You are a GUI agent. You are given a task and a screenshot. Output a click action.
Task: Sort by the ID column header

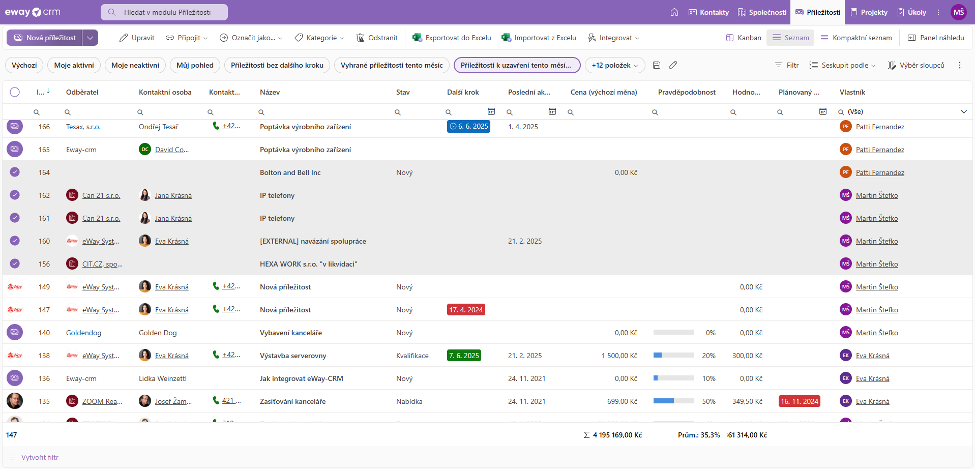pos(43,92)
